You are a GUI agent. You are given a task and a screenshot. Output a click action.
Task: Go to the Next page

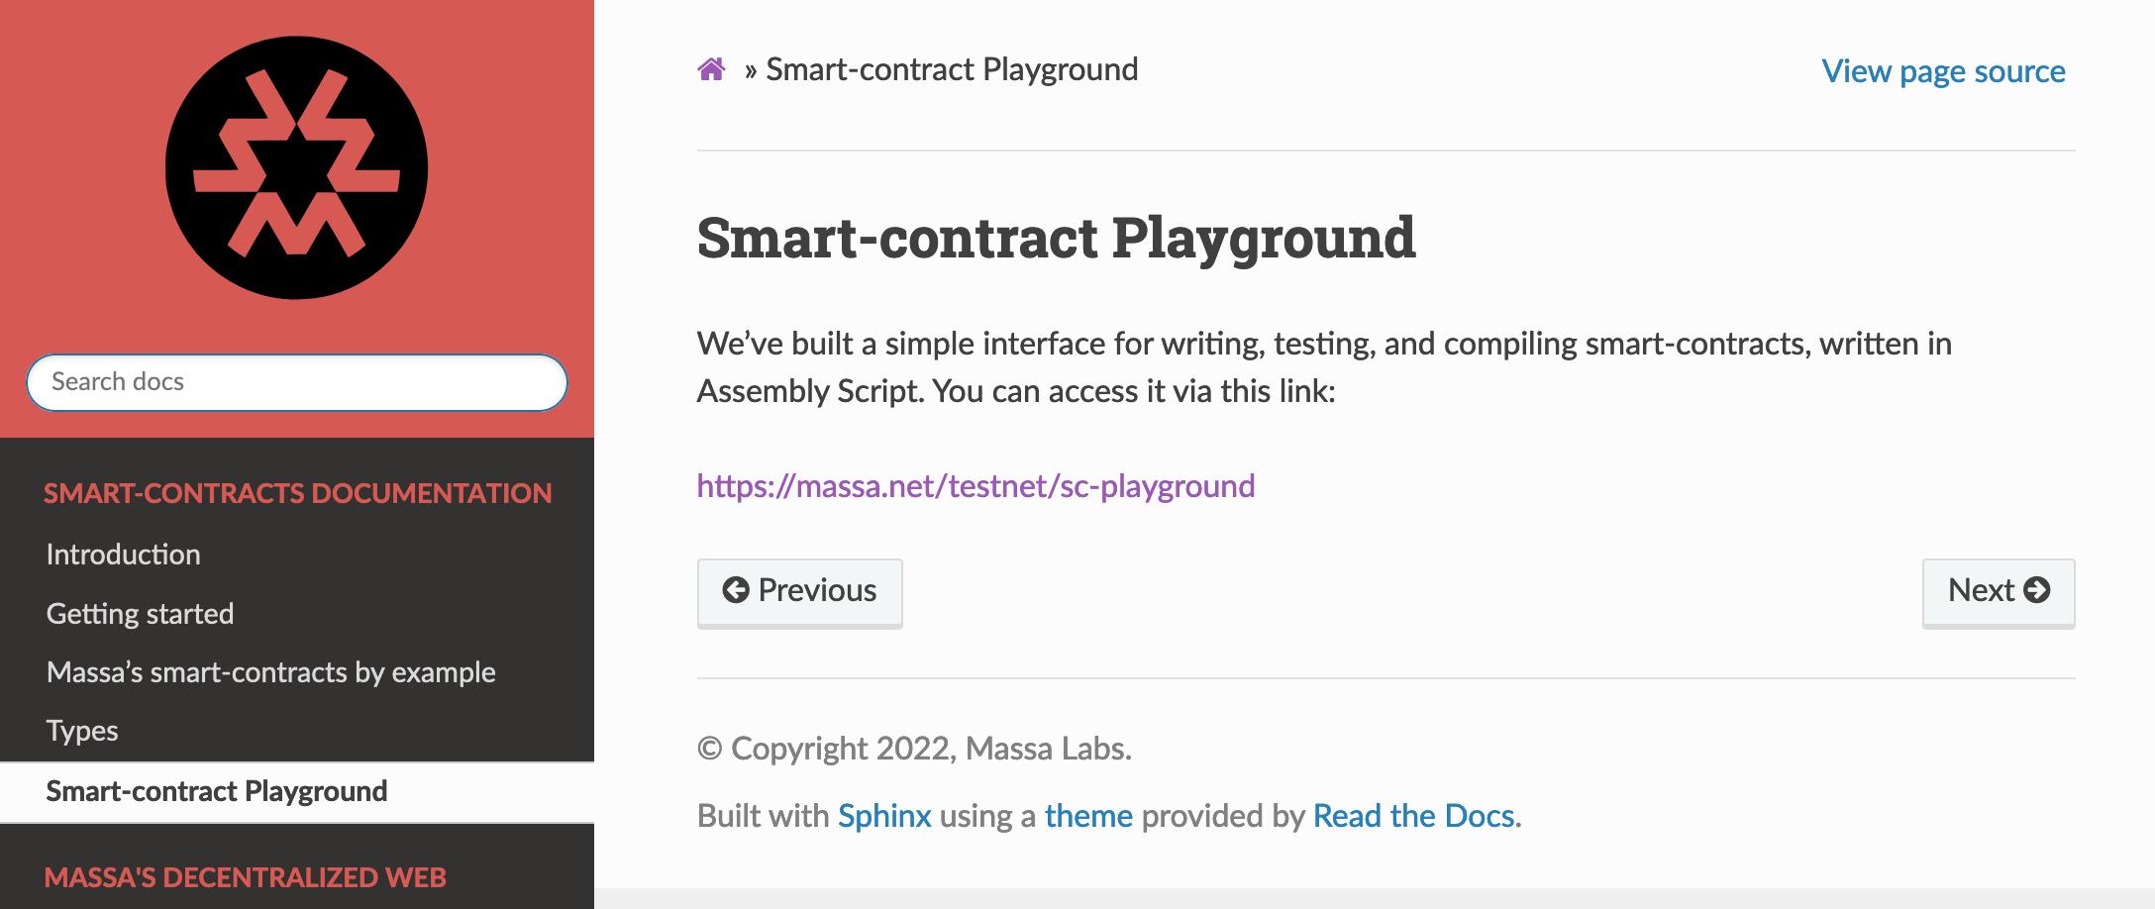[1998, 591]
